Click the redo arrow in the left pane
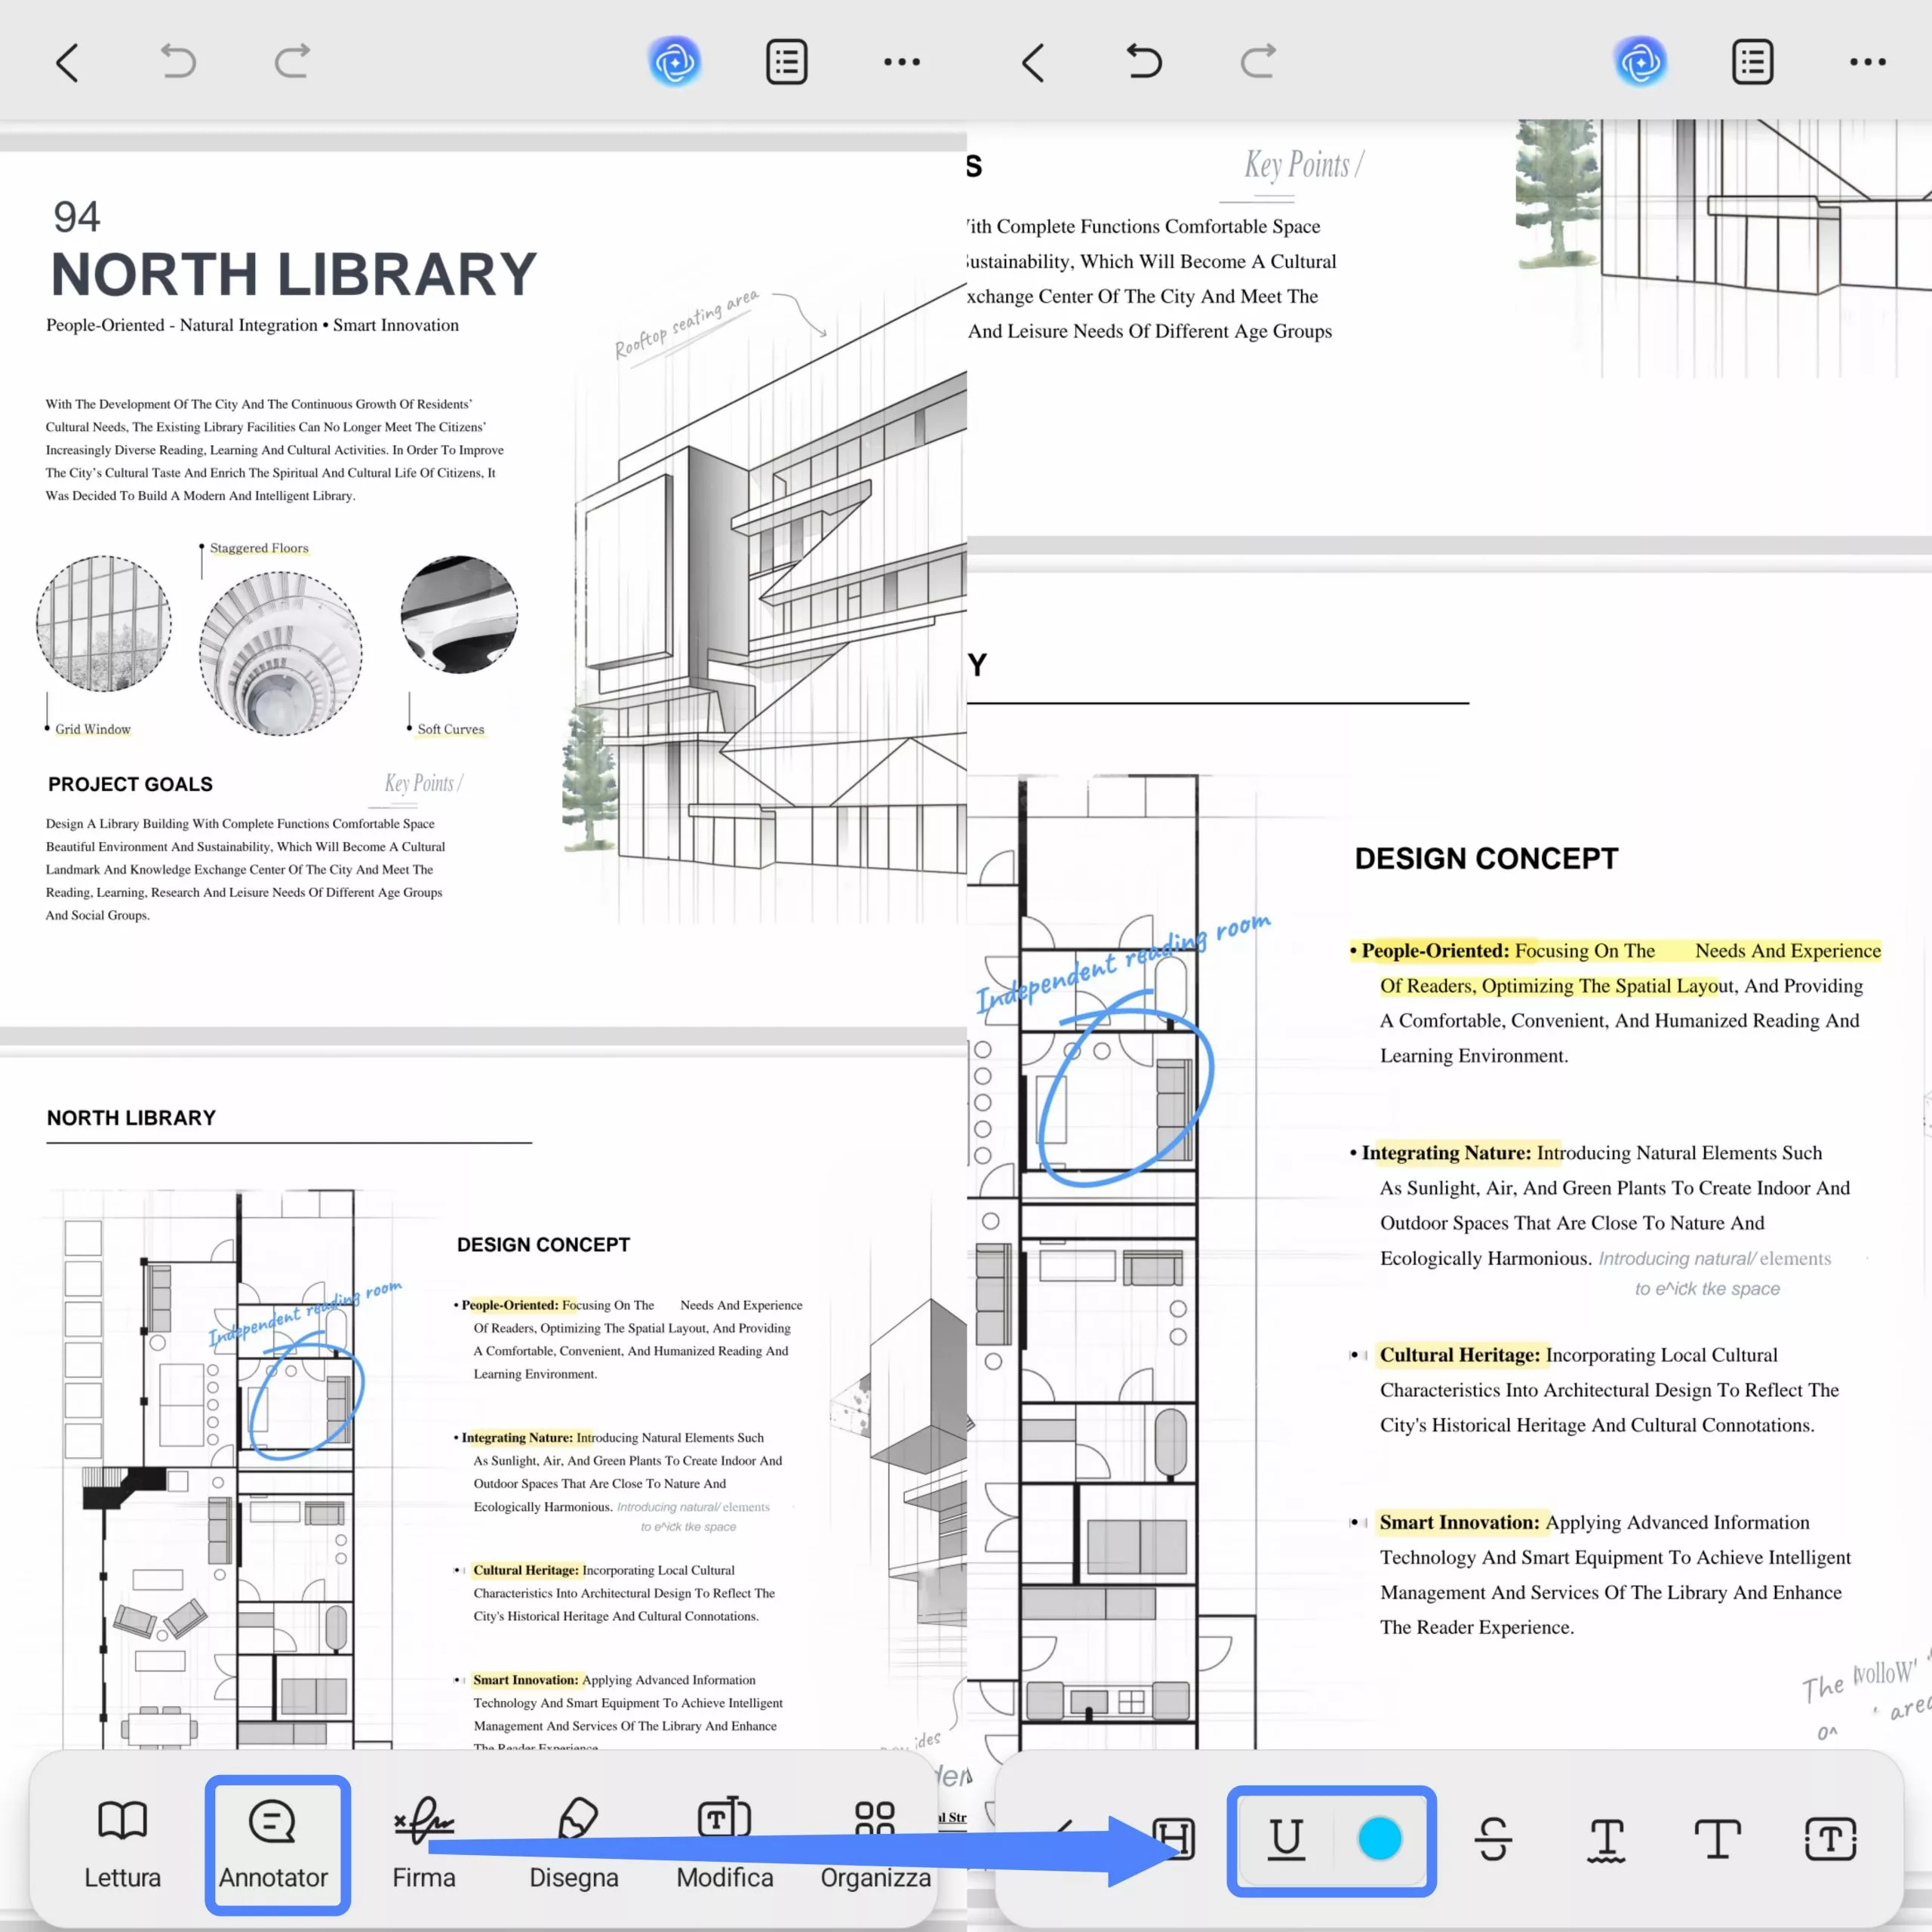This screenshot has width=1932, height=1932. (x=292, y=62)
